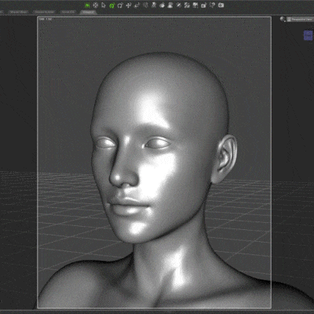Screen dimensions: 314x314
Task: Click the figure-shaped tool icon in top toolbar
Action: [154, 5]
